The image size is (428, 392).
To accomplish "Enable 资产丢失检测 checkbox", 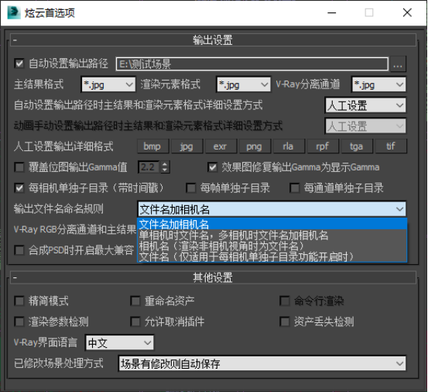I will click(284, 322).
